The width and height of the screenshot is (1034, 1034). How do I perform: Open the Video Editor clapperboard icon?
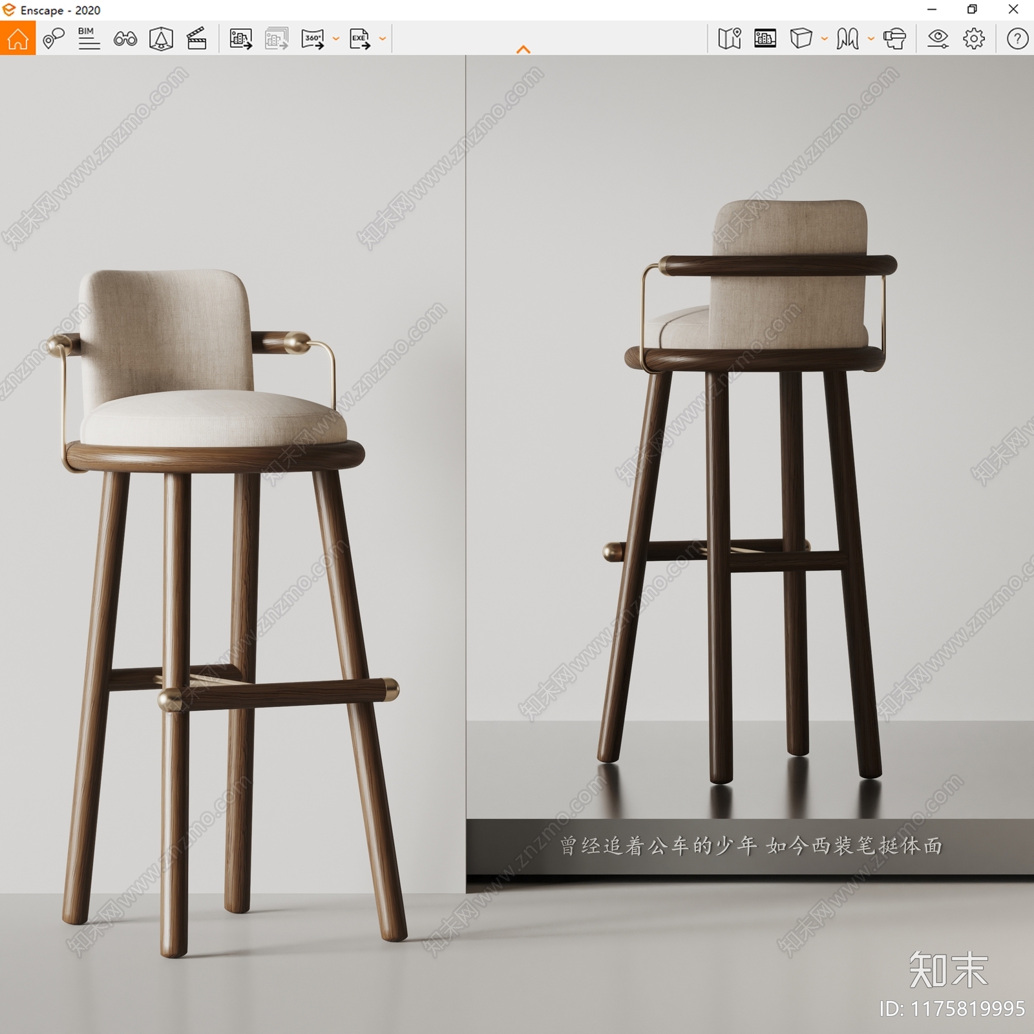click(x=196, y=39)
